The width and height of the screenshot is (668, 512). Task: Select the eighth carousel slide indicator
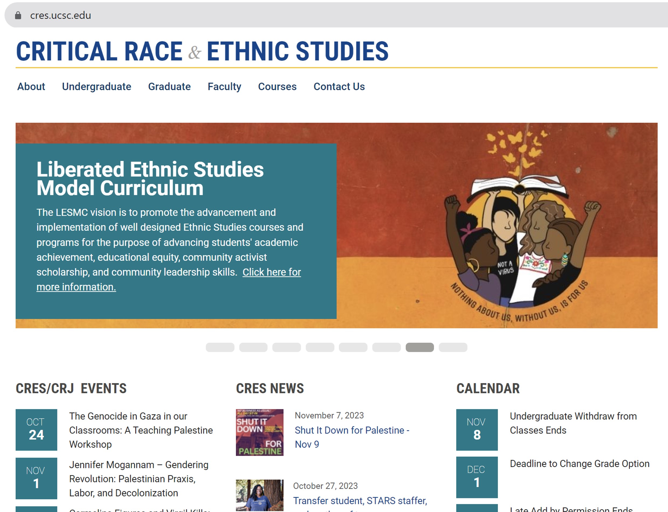click(x=453, y=348)
